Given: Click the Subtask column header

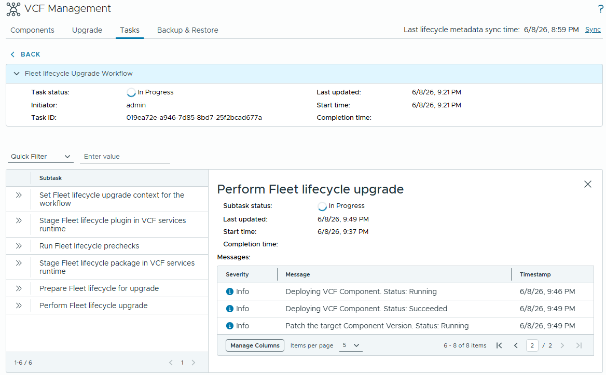Looking at the screenshot, I should pyautogui.click(x=51, y=178).
